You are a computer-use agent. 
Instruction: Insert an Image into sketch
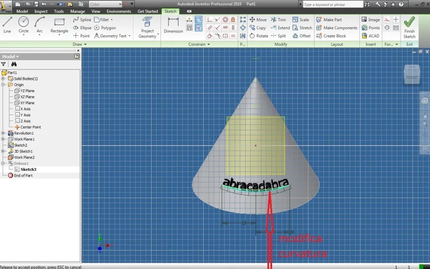[370, 19]
